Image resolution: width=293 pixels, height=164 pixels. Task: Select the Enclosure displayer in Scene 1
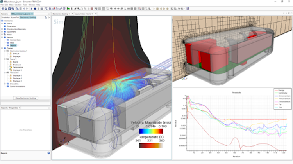pos(17,65)
